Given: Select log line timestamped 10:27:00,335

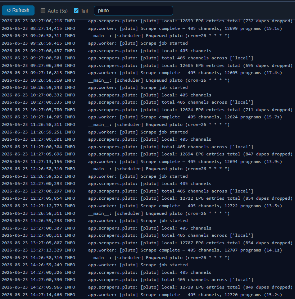Looking at the screenshot, I should coord(127,103).
